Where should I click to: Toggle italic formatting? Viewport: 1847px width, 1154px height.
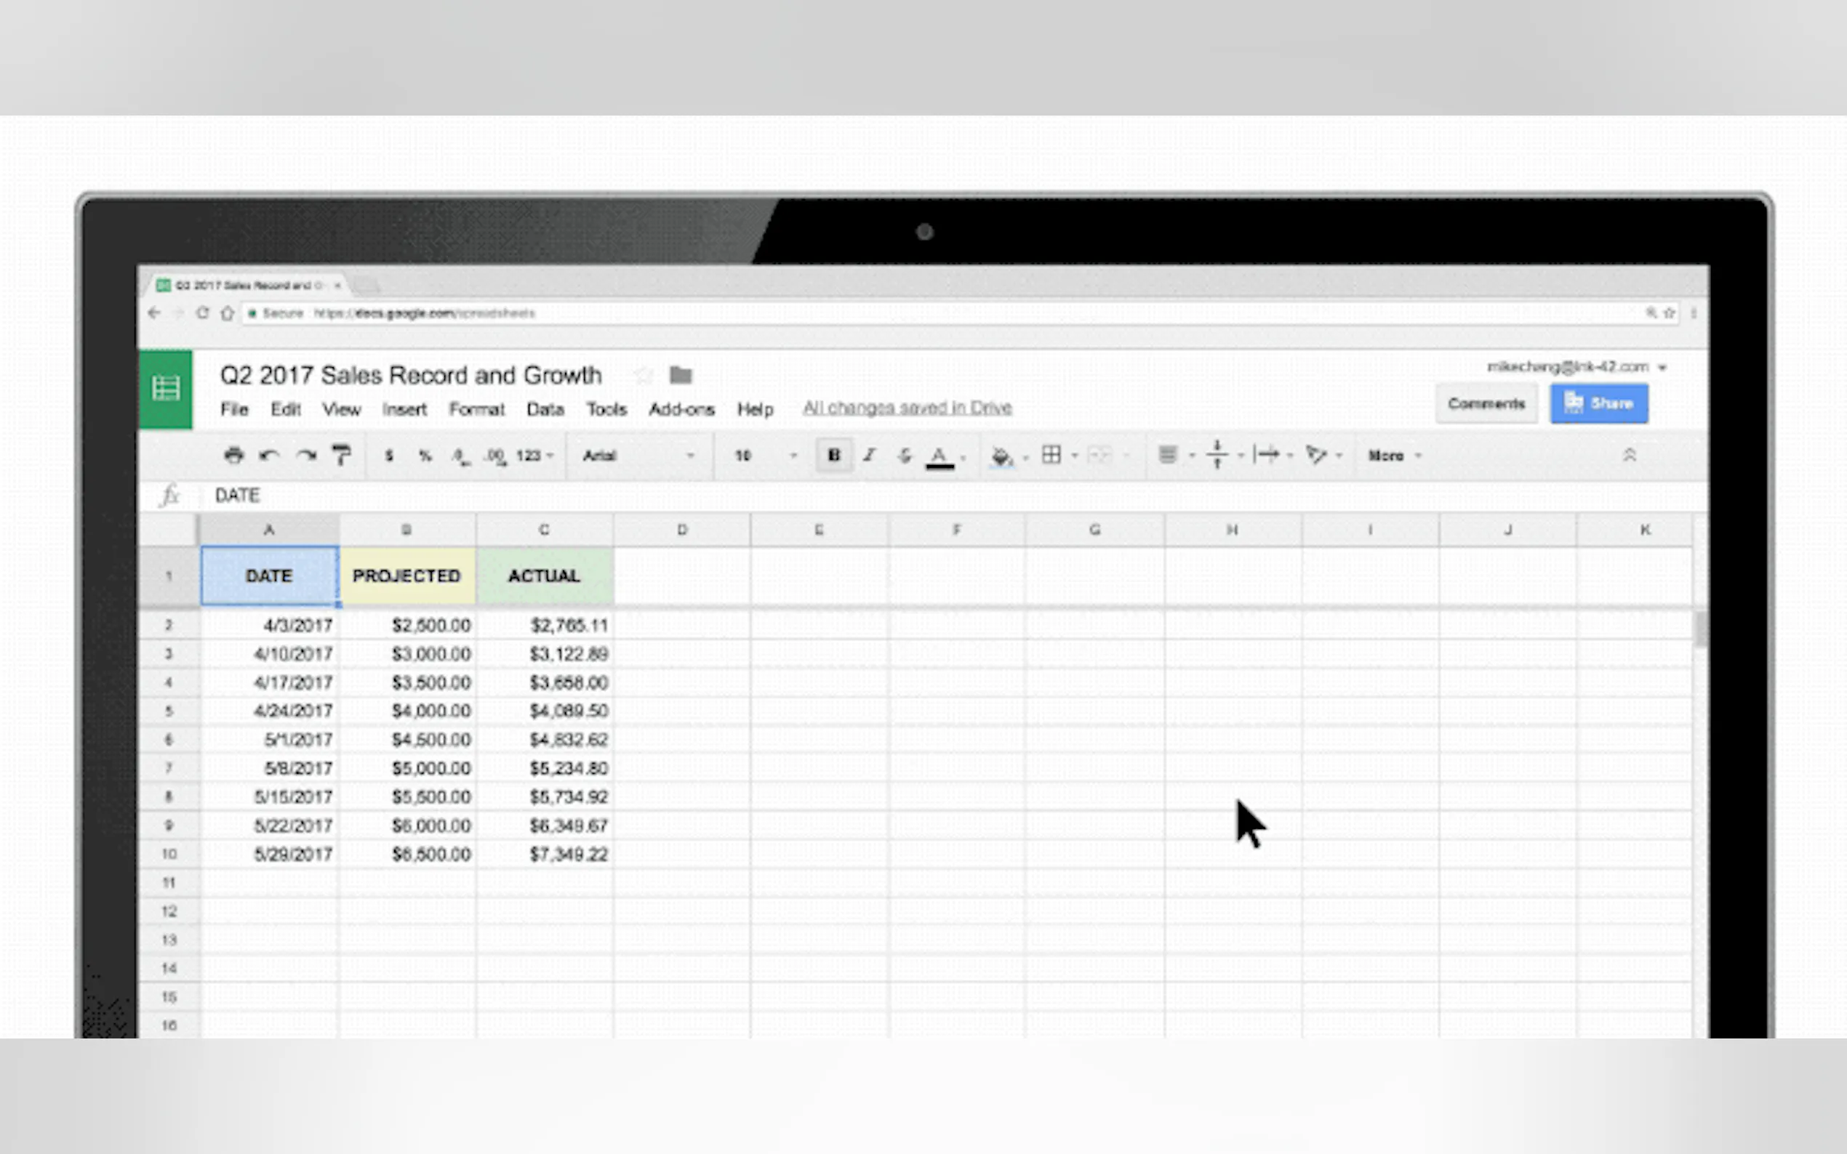pyautogui.click(x=869, y=456)
